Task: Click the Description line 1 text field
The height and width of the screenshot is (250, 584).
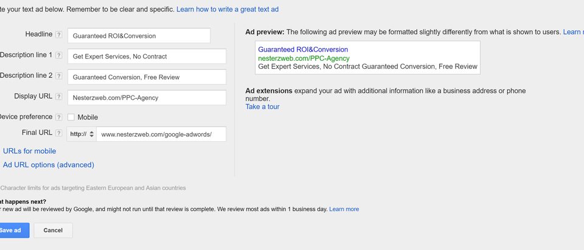Action: 147,56
